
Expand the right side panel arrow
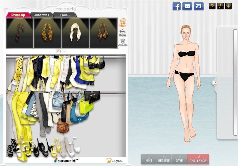[x=215, y=82]
